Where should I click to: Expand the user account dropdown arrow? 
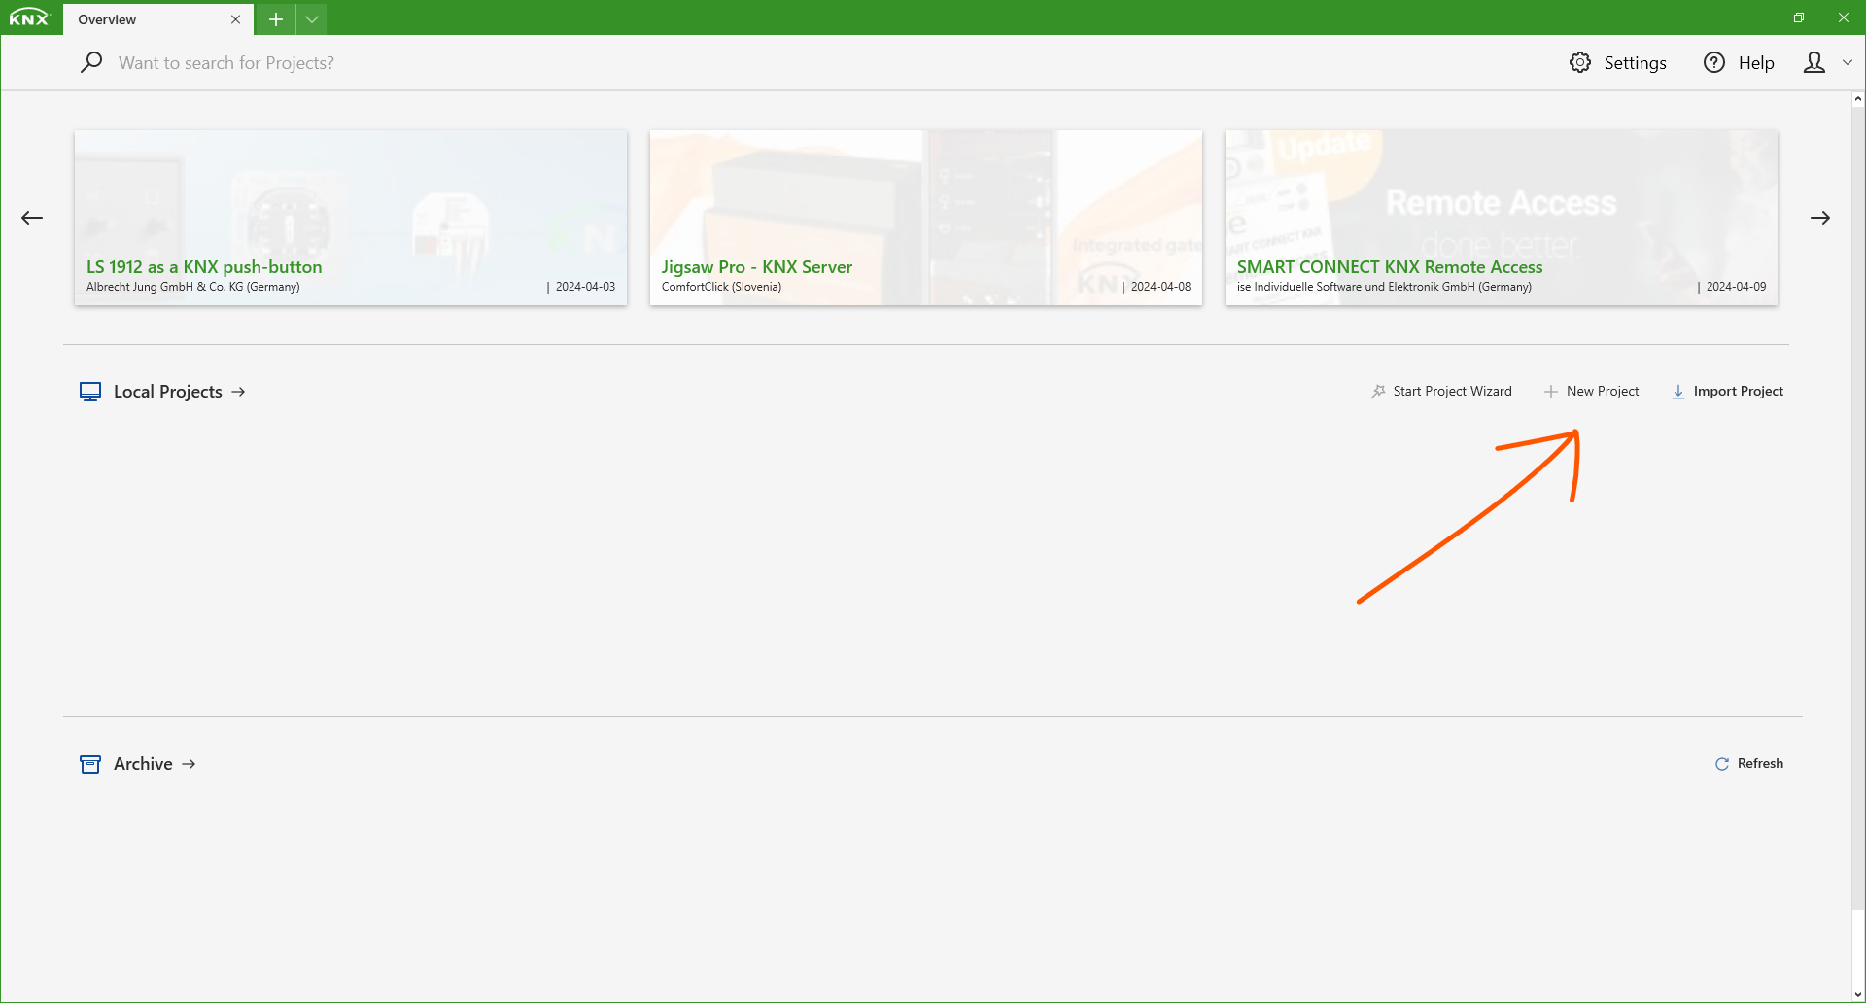click(x=1848, y=62)
